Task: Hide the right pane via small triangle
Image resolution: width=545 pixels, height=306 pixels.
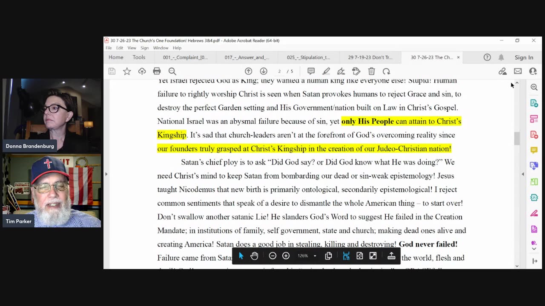Action: (x=523, y=174)
